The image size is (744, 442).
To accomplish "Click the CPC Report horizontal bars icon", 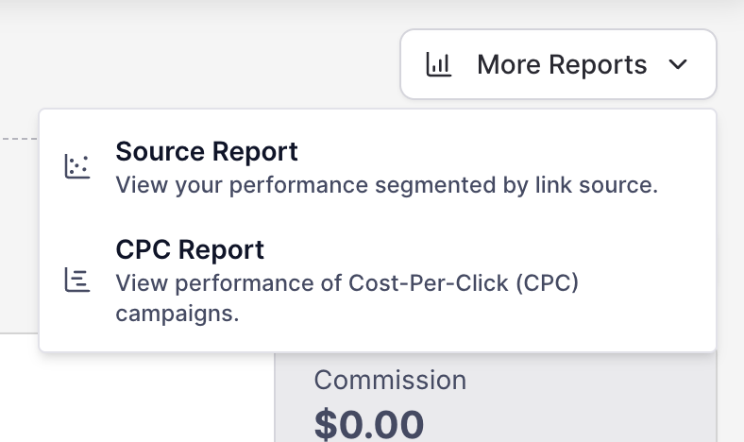I will pyautogui.click(x=76, y=280).
